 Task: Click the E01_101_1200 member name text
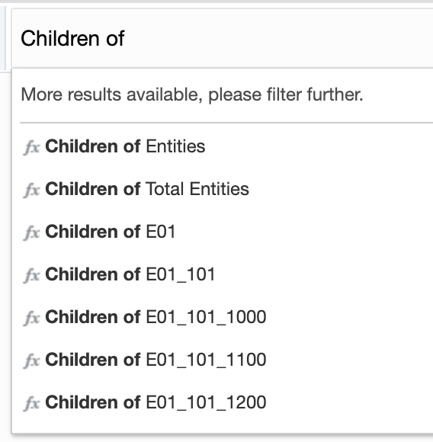coord(206,402)
